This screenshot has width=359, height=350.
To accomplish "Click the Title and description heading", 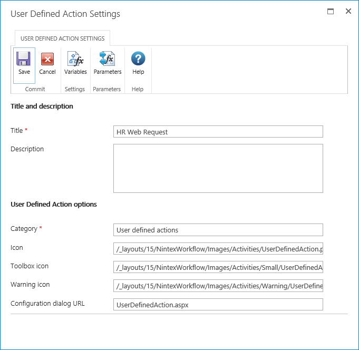I will (42, 106).
